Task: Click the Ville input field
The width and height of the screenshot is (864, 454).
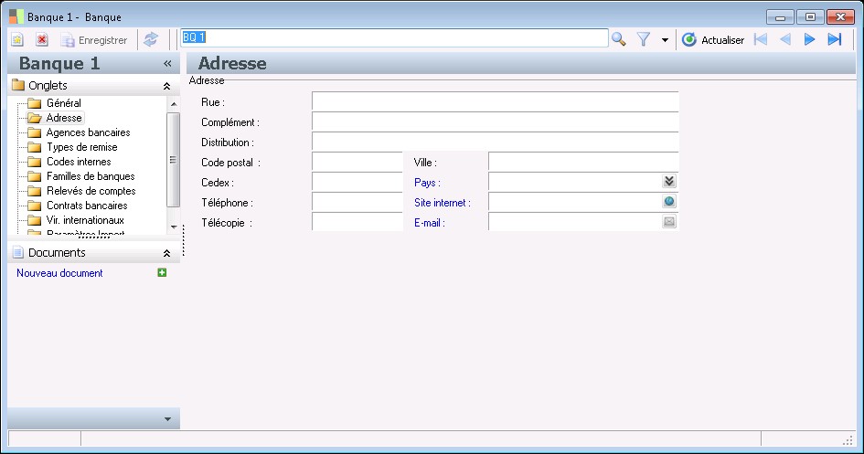Action: tap(583, 162)
